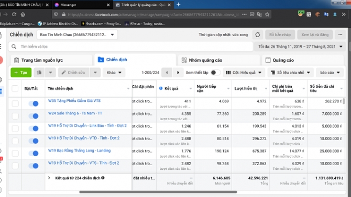
Task: Click the Chỉnh sửa edit button
Action: click(74, 72)
